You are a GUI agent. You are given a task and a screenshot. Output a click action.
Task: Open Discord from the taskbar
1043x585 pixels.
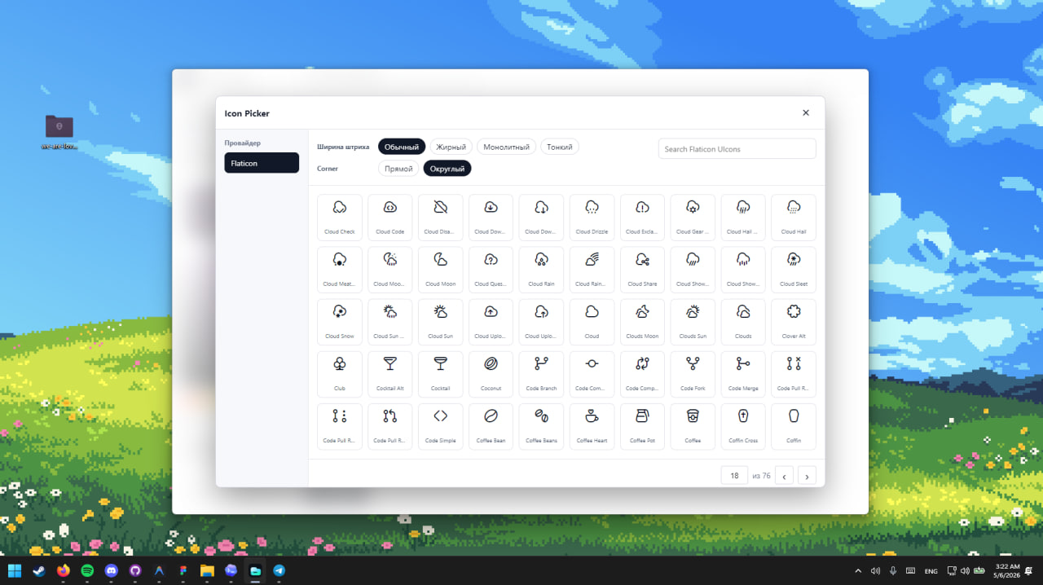click(112, 570)
